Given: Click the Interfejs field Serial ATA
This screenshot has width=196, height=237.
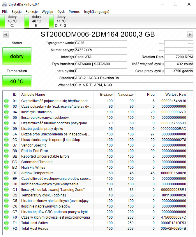Looking at the screenshot, I should point(101,57).
